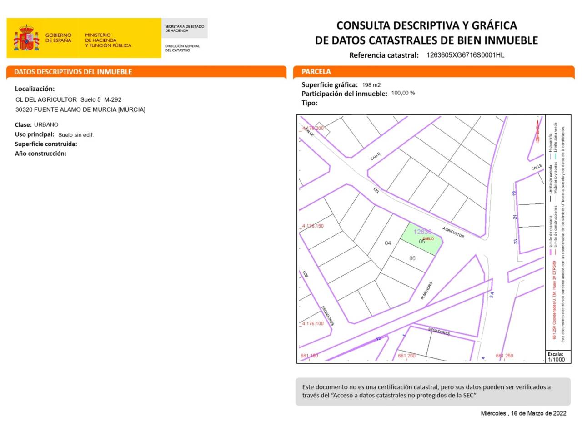Click the '4.176.100' coordinate label
Screen dimensions: 582x436
tap(313, 323)
